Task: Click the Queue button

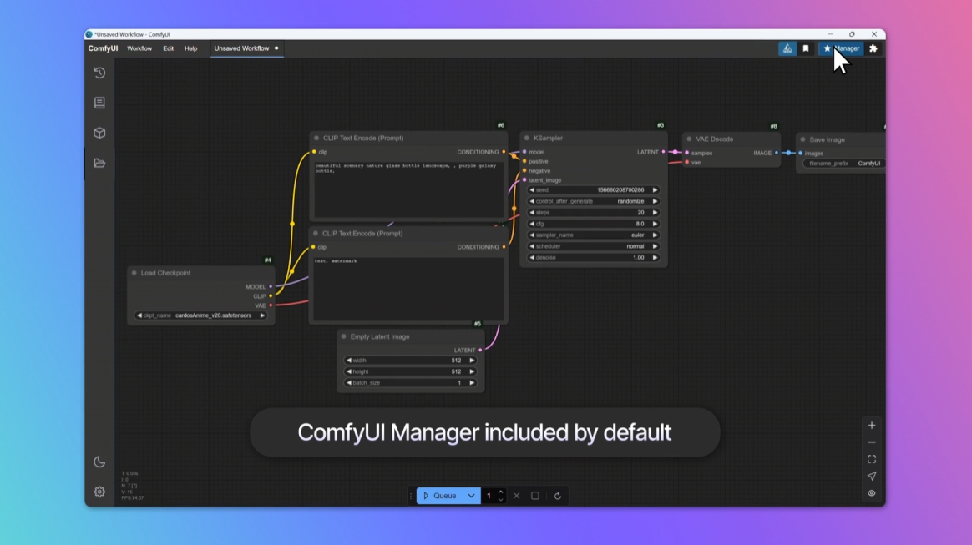Action: [440, 496]
